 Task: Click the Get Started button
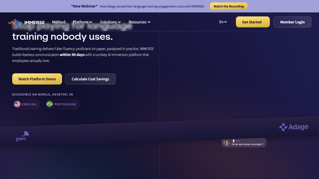tap(253, 22)
